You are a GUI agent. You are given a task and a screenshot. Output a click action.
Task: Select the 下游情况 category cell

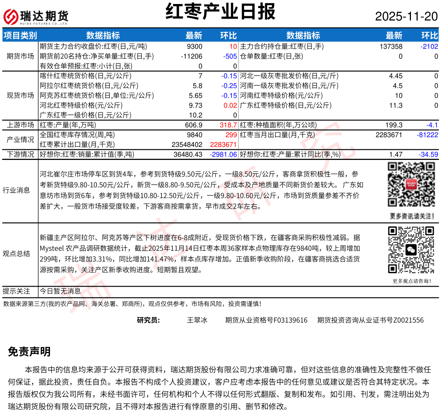point(20,154)
